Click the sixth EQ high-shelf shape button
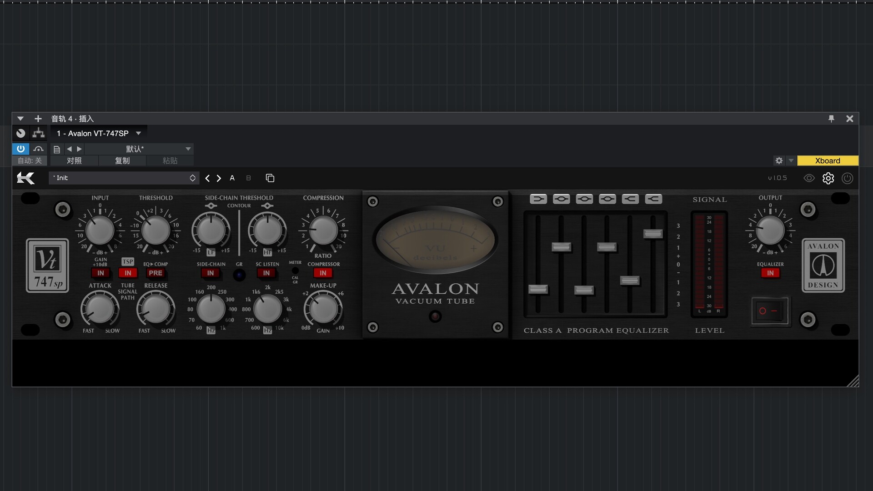The width and height of the screenshot is (873, 491). pyautogui.click(x=653, y=199)
